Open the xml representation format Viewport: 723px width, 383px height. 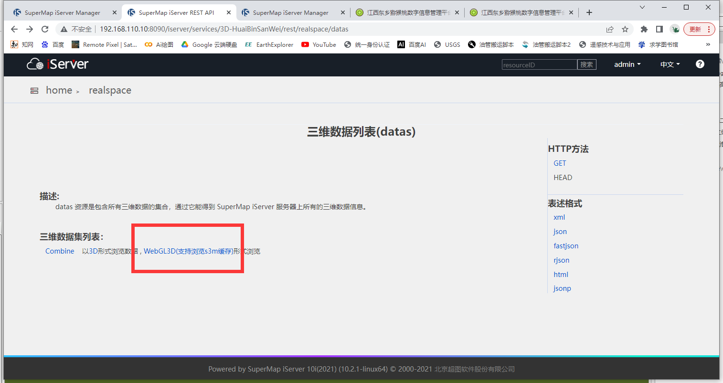559,217
